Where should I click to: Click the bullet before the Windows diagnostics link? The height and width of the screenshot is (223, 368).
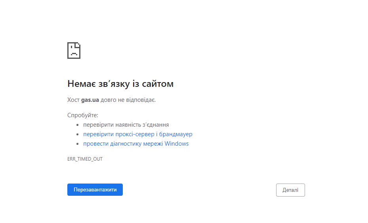[78, 144]
